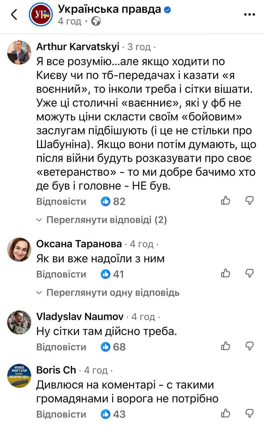Tap the back arrow icon
The image size is (264, 426).
point(14,15)
